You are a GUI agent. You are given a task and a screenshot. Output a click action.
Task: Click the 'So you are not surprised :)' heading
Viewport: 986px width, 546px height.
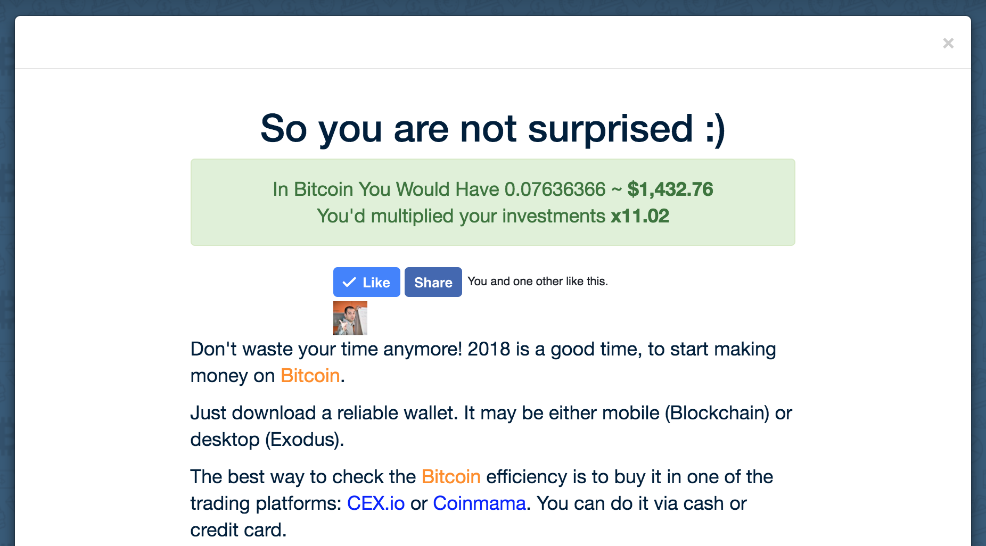point(493,129)
